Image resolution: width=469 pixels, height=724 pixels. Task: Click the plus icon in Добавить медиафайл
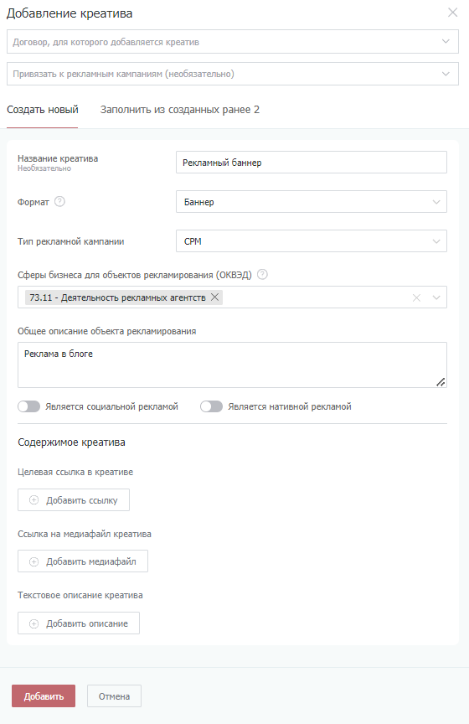[x=33, y=561]
